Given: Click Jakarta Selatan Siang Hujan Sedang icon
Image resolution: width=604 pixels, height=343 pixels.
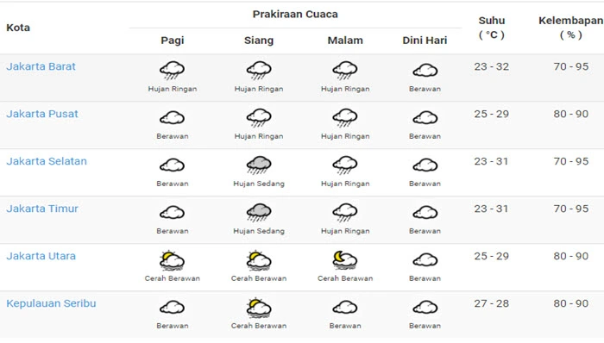Looking at the screenshot, I should [x=259, y=165].
